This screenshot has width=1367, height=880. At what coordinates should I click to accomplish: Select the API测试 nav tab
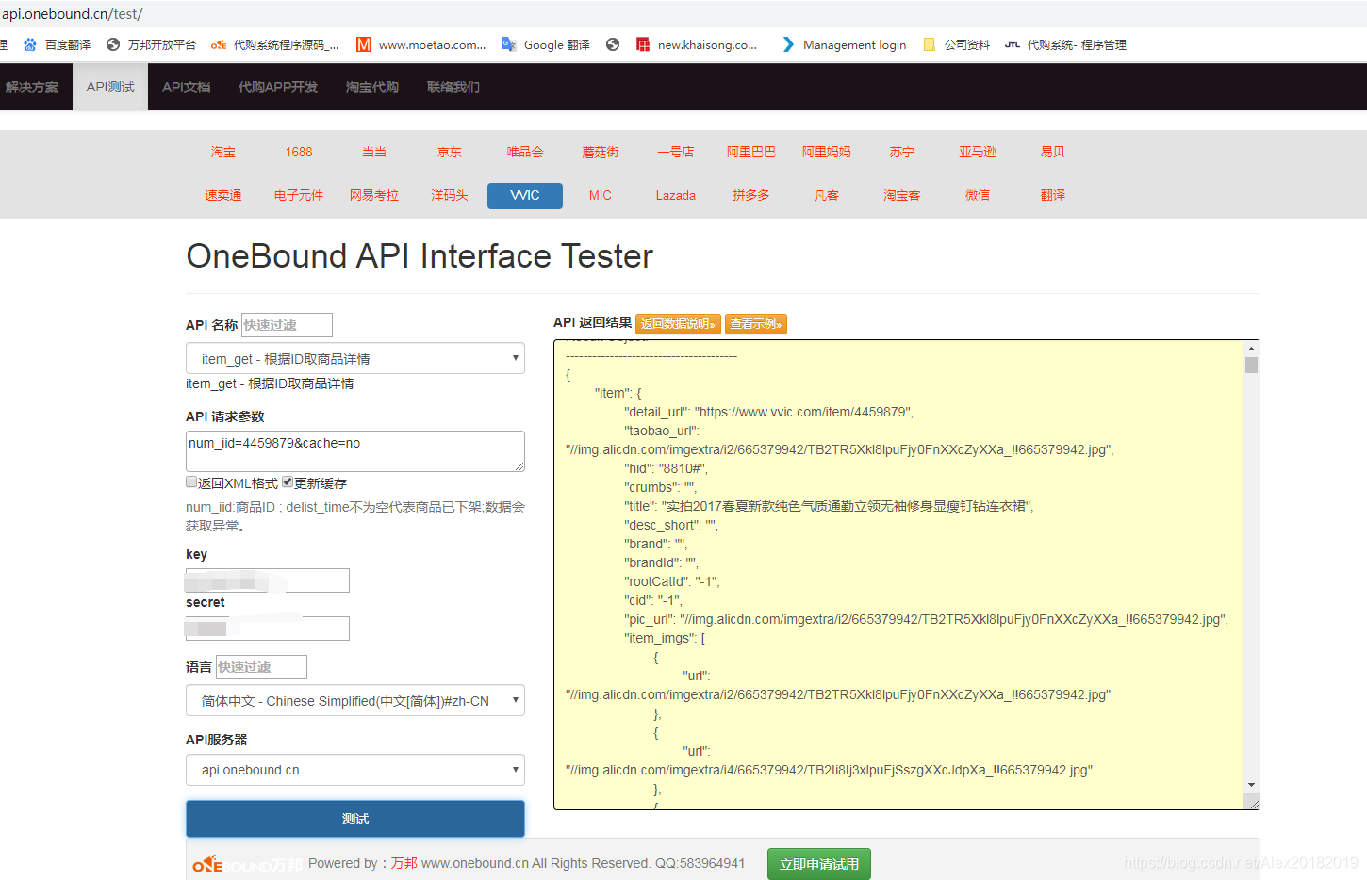click(x=110, y=87)
